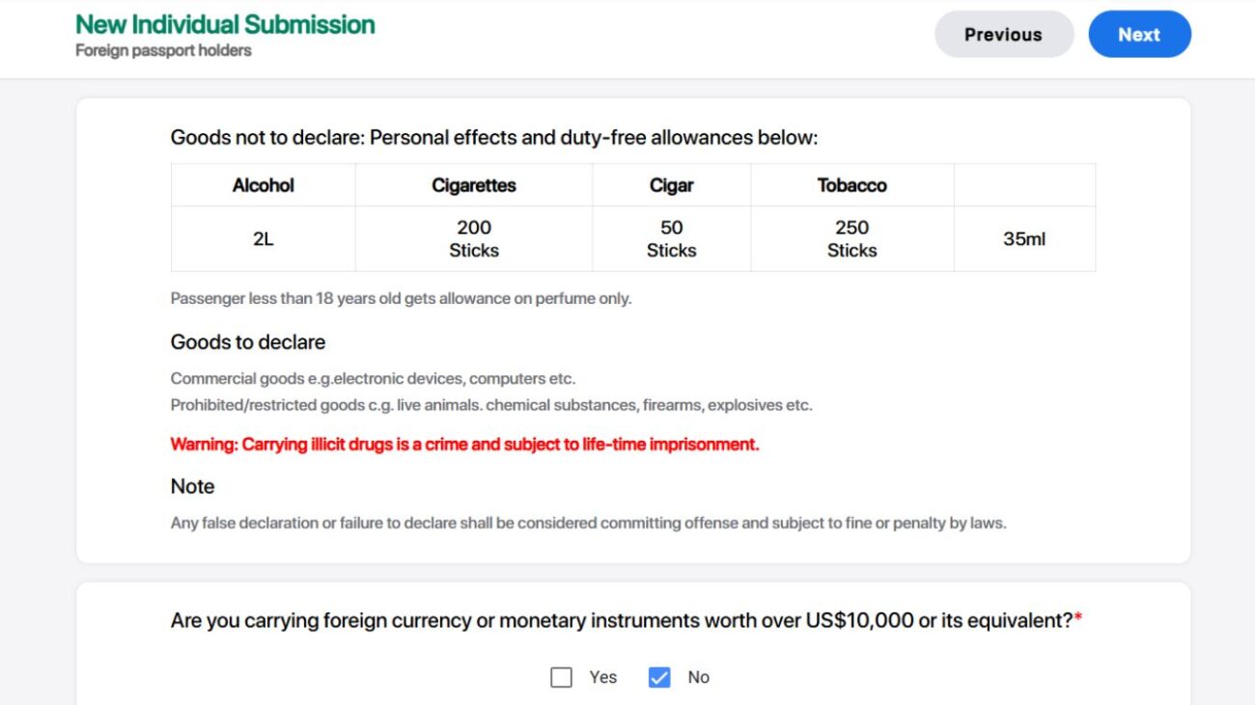
Task: Click the 35ml allowance cell
Action: click(1023, 239)
